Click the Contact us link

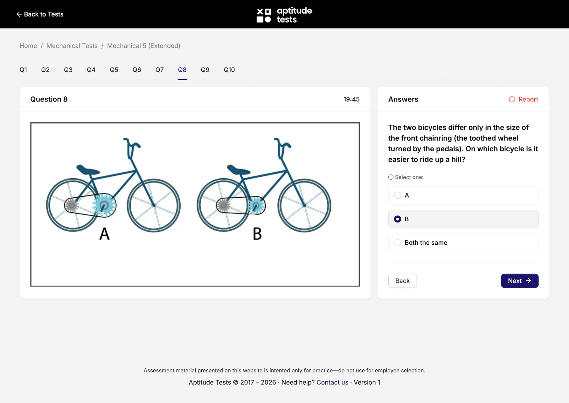point(332,382)
